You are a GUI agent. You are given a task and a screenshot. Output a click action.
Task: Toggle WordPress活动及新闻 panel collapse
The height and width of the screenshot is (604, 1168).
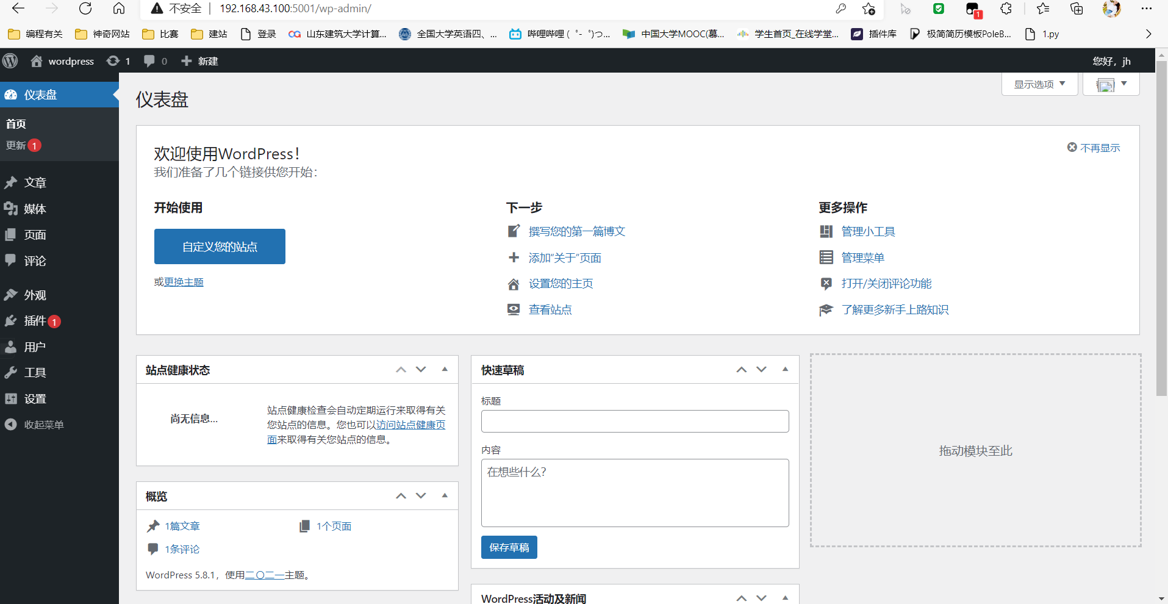785,598
